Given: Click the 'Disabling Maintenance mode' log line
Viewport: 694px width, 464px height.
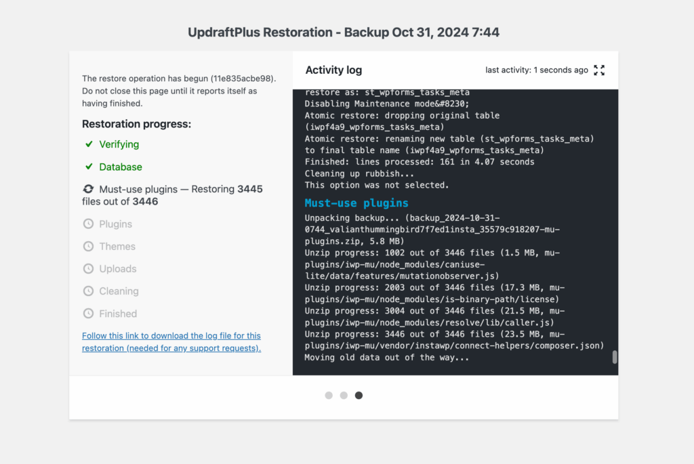Looking at the screenshot, I should click(387, 104).
